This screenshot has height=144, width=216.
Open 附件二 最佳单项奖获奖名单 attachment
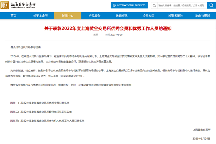coord(41,112)
